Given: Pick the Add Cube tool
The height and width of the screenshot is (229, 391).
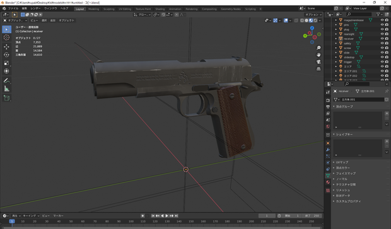Looking at the screenshot, I should 7,98.
